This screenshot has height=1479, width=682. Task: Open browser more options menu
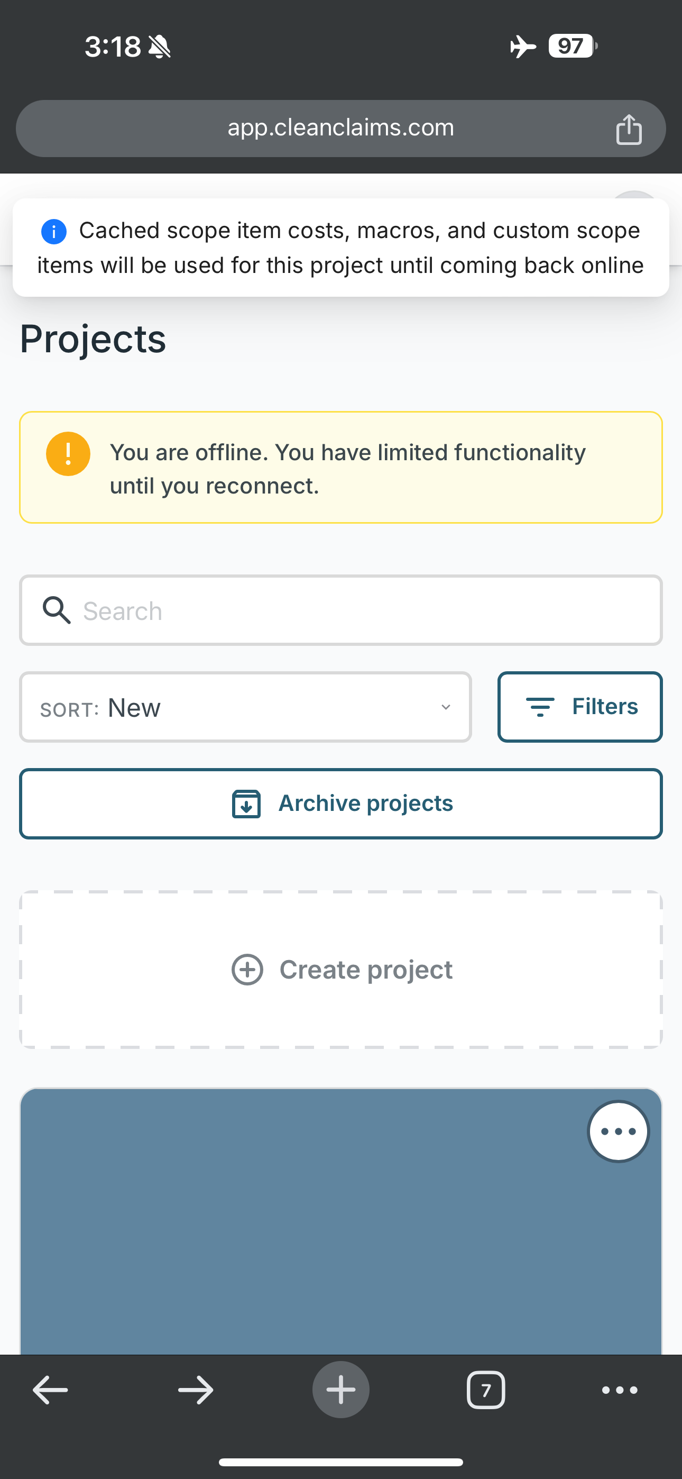(620, 1390)
